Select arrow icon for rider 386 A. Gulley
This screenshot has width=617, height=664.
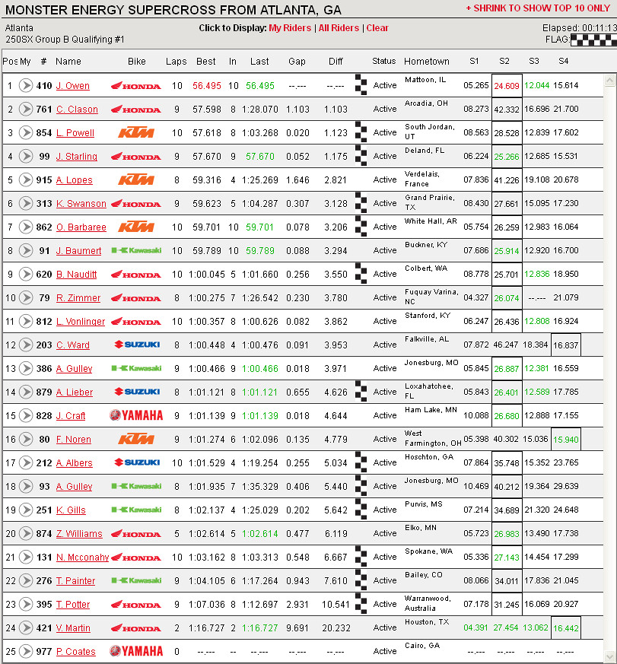pyautogui.click(x=26, y=368)
